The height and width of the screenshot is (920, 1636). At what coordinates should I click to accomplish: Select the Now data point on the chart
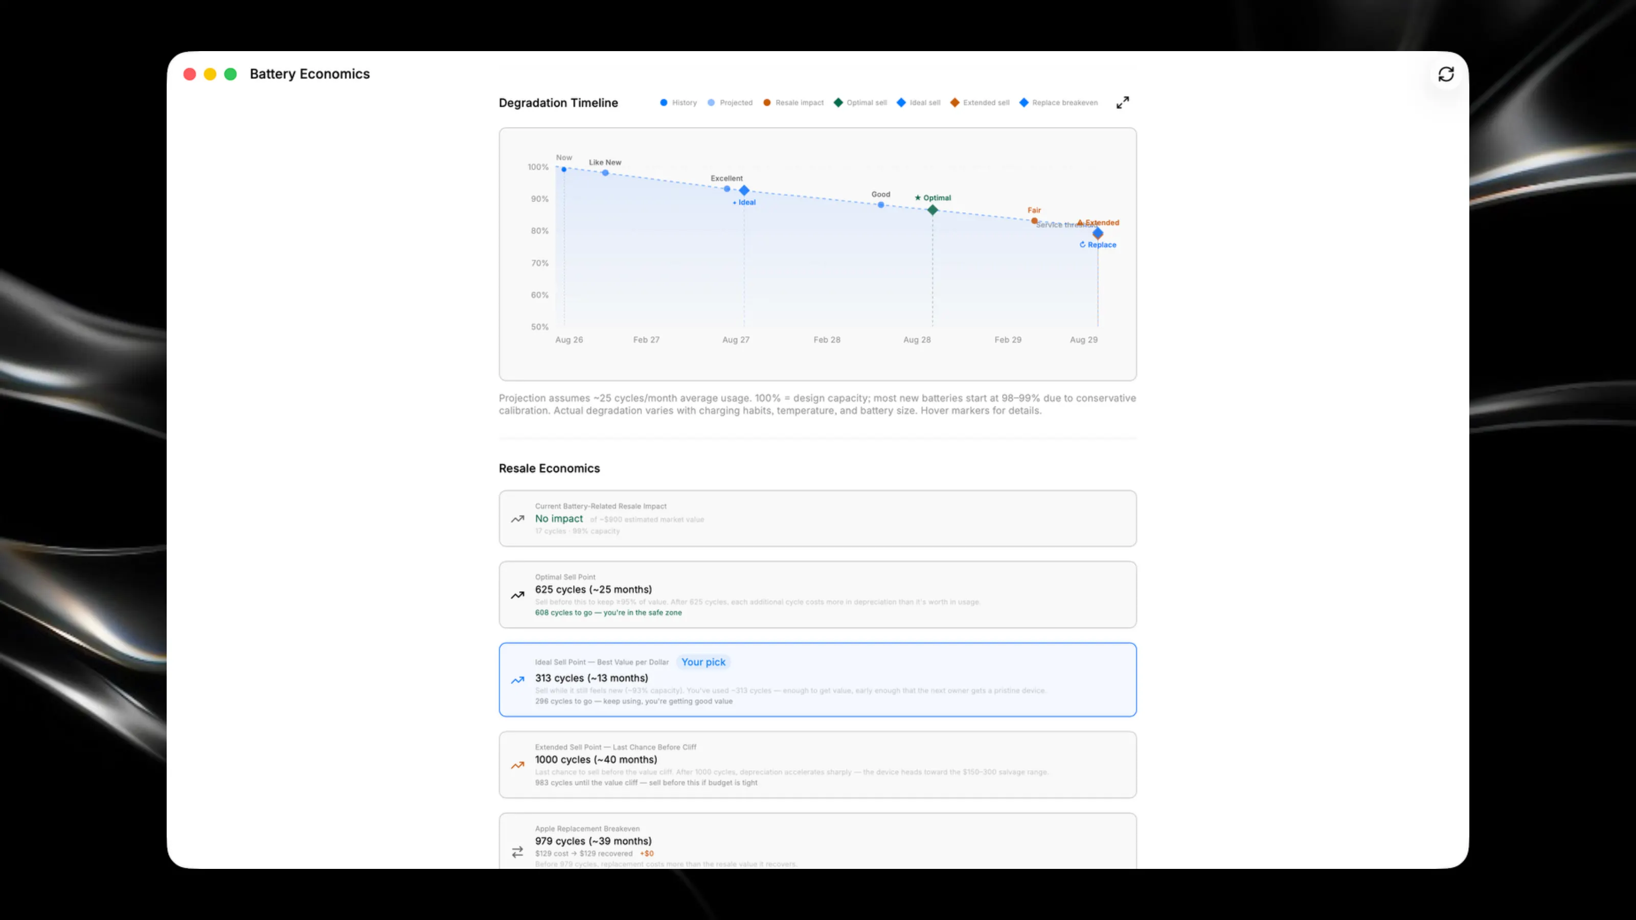[564, 170]
